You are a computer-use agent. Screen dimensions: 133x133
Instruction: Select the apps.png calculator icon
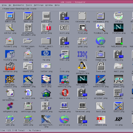click(28, 16)
